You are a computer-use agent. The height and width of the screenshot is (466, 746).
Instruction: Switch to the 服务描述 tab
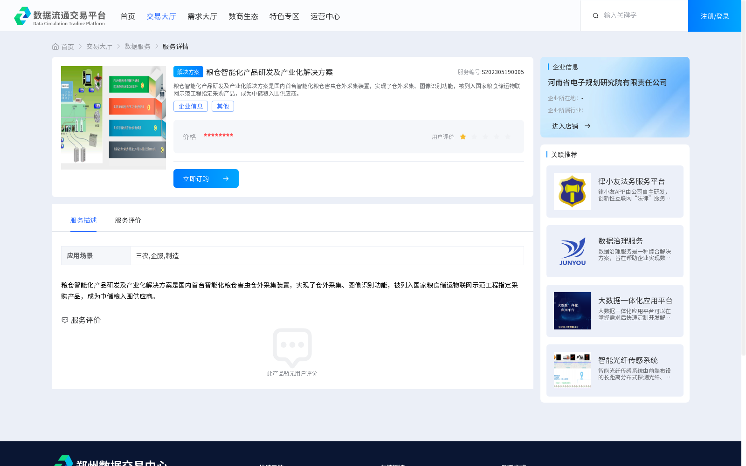(83, 220)
